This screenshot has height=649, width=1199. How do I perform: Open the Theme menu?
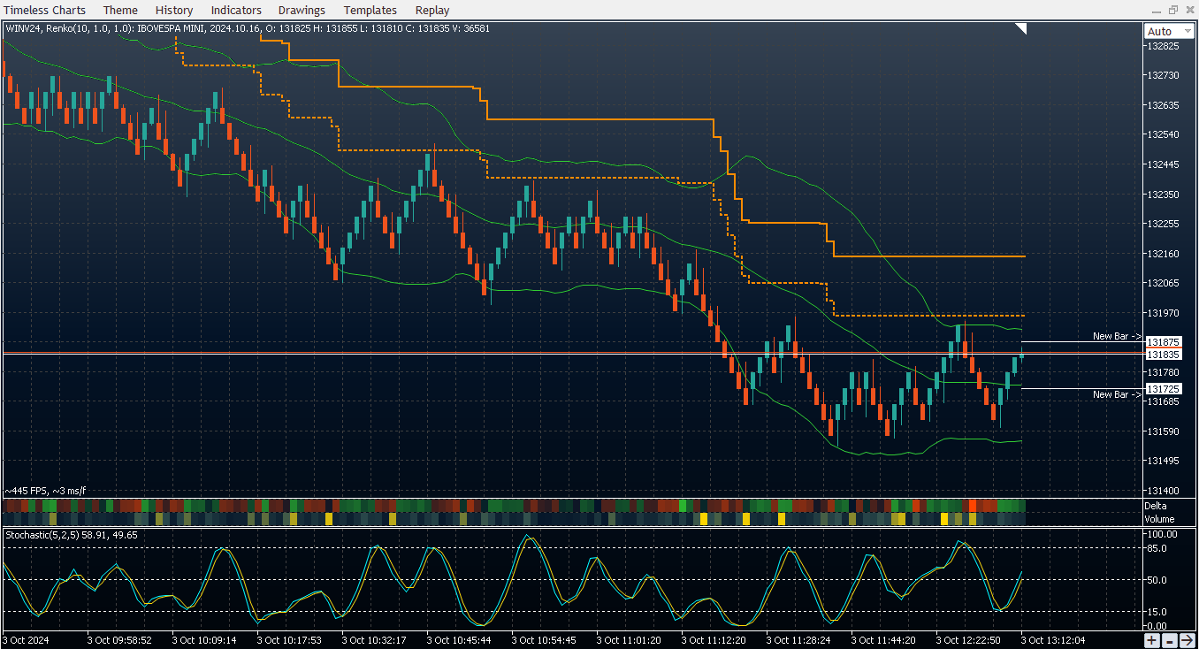(120, 10)
